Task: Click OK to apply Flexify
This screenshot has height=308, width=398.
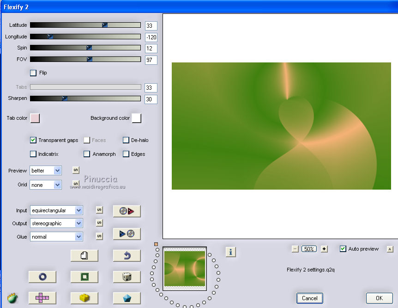Action: pos(379,298)
